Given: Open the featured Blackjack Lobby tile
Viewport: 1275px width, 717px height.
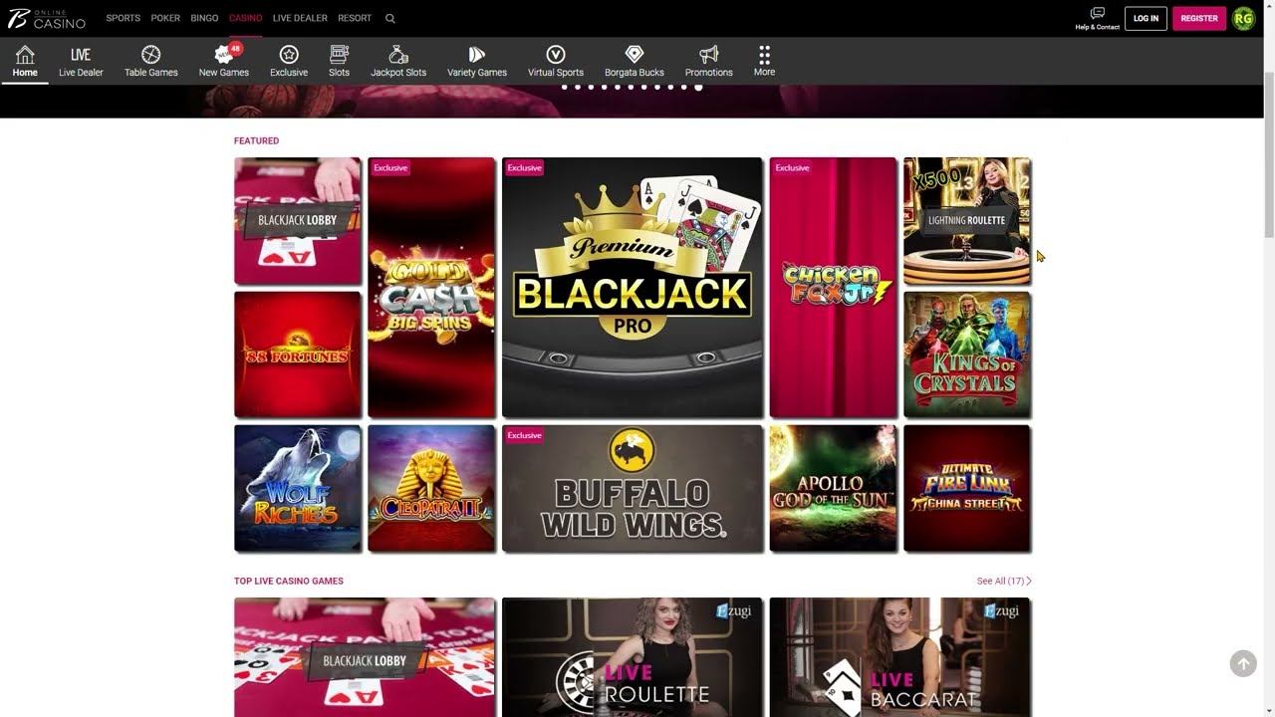Looking at the screenshot, I should click(298, 220).
